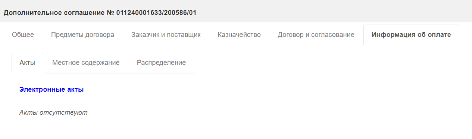Click the blue Электронные акты heading
The image size is (472, 139).
pyautogui.click(x=51, y=89)
